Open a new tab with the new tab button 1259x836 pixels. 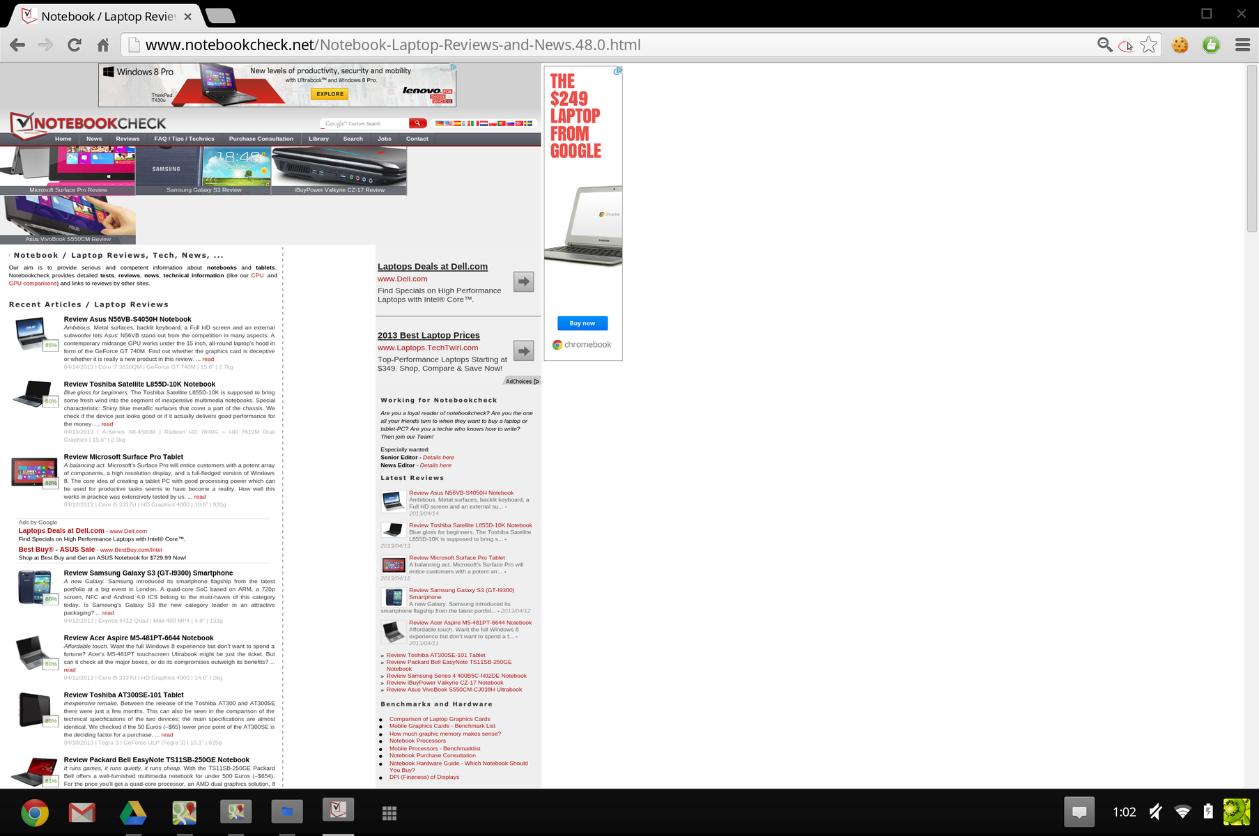pos(221,16)
